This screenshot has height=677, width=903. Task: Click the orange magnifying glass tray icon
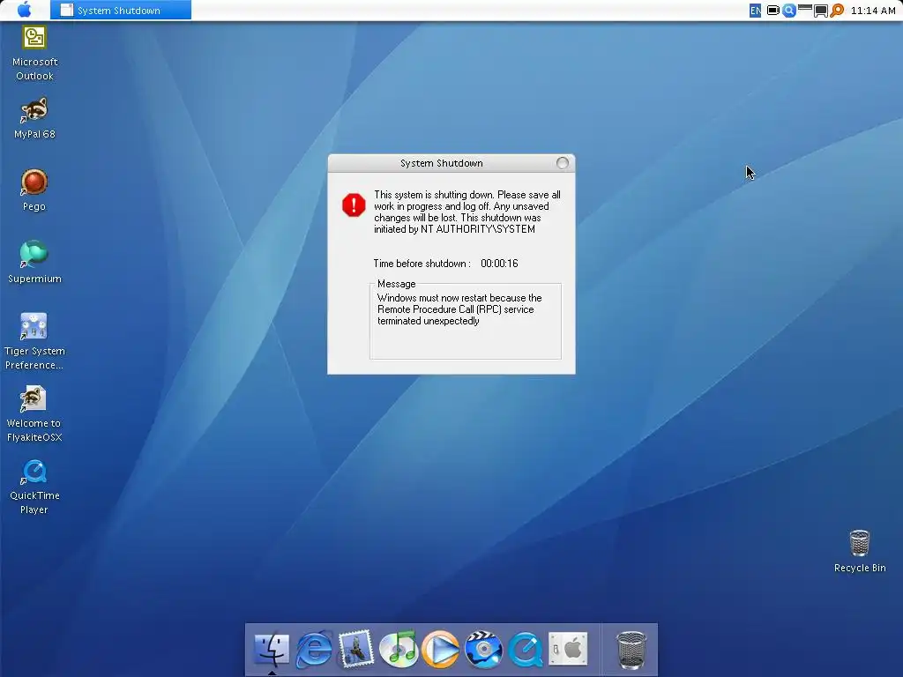point(837,11)
